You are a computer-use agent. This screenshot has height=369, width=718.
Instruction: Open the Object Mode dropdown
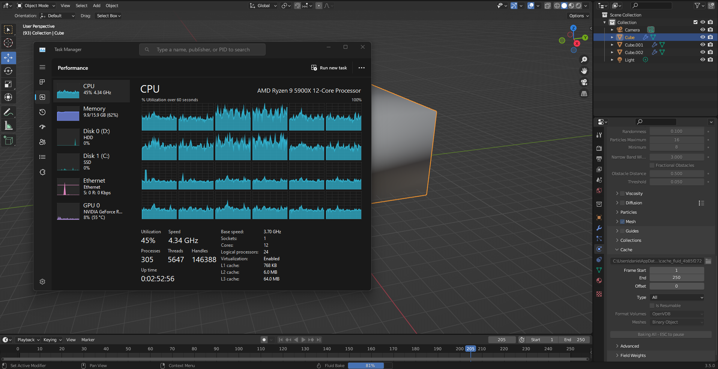(36, 6)
